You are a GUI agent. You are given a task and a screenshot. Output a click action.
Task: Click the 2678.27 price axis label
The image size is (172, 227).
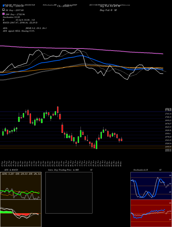(168, 124)
